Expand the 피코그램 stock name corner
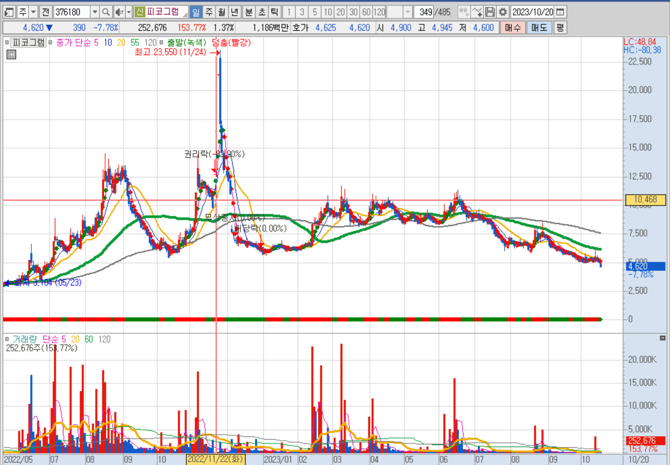The height and width of the screenshot is (465, 670). tap(185, 15)
